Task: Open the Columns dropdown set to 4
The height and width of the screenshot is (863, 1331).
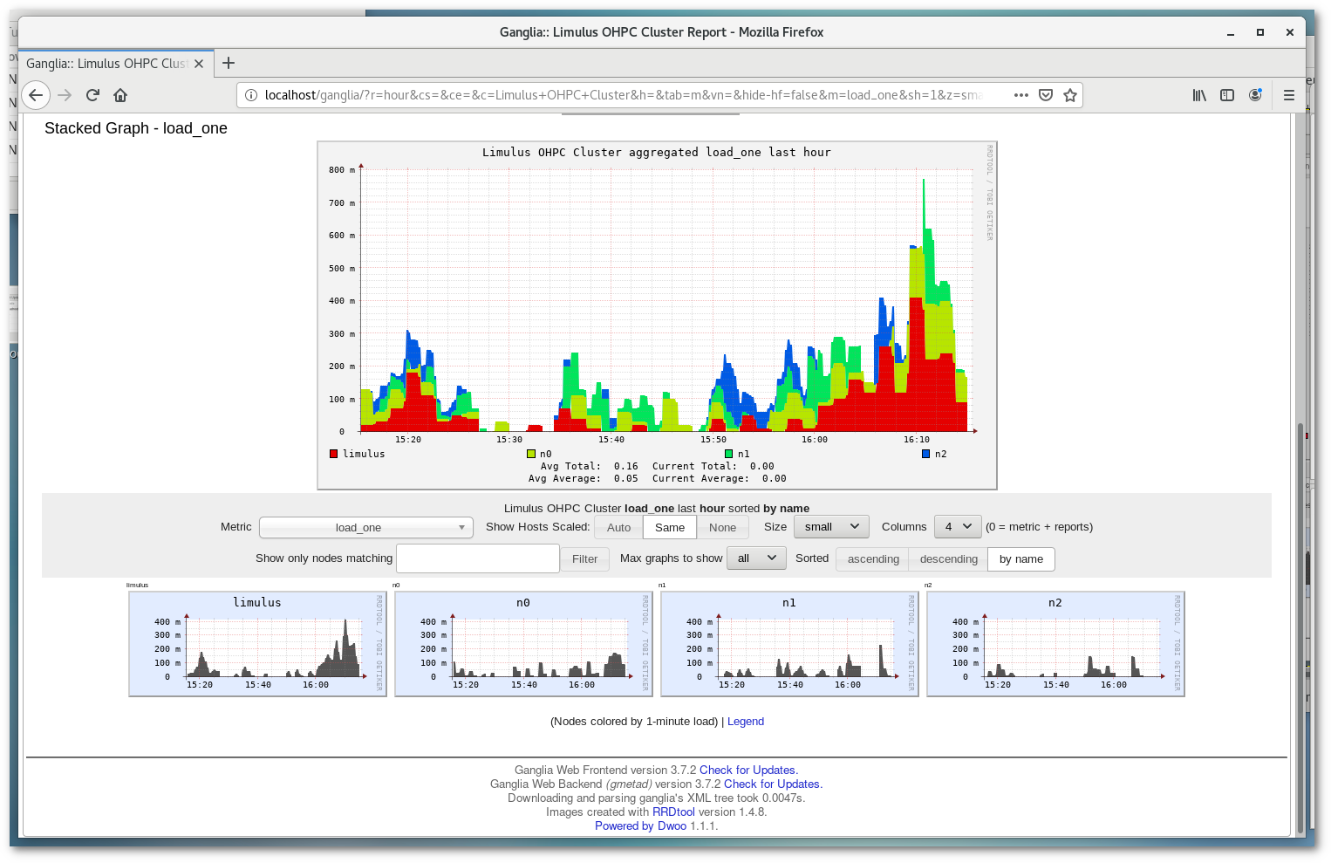Action: click(x=957, y=526)
